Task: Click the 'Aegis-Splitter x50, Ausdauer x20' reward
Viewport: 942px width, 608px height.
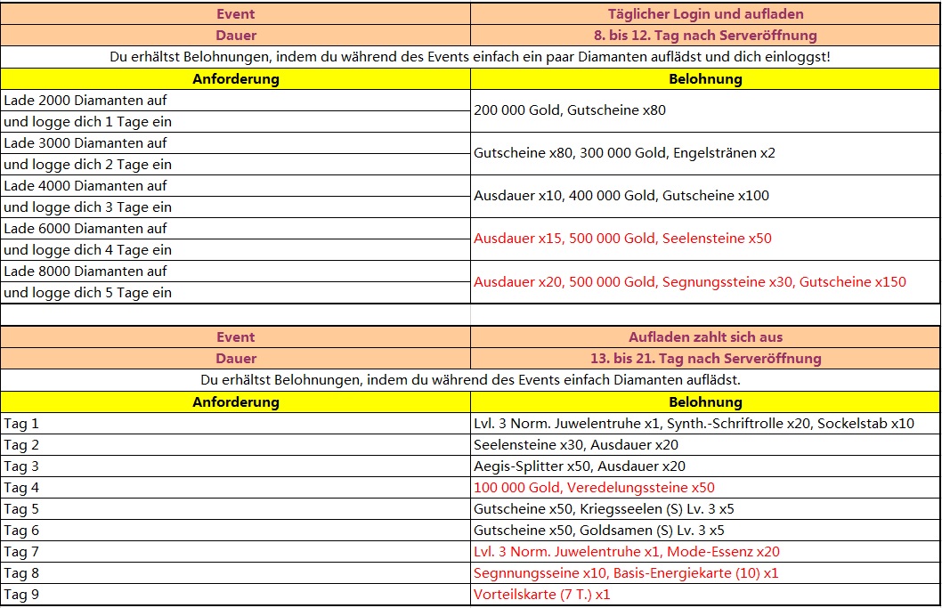Action: (x=580, y=466)
